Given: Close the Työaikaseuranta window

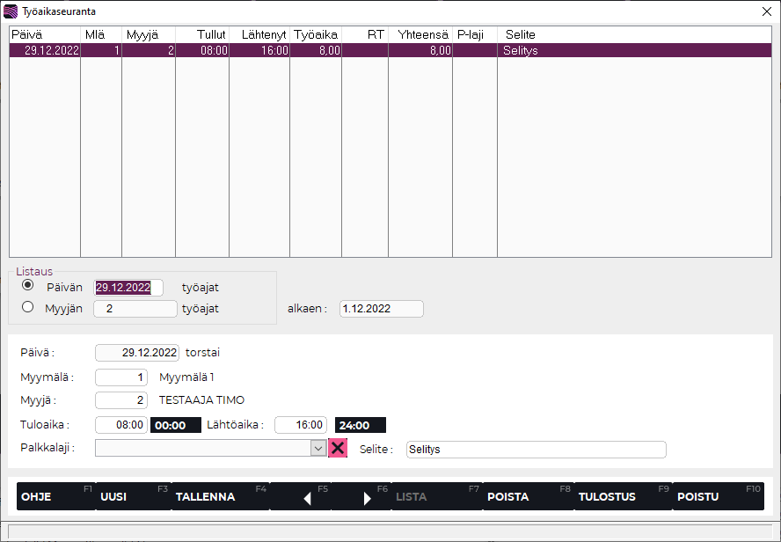Looking at the screenshot, I should point(765,11).
